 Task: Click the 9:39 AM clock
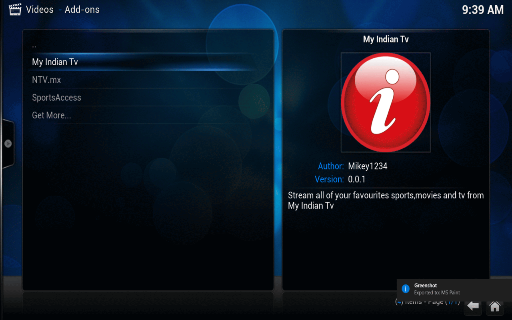(x=483, y=10)
